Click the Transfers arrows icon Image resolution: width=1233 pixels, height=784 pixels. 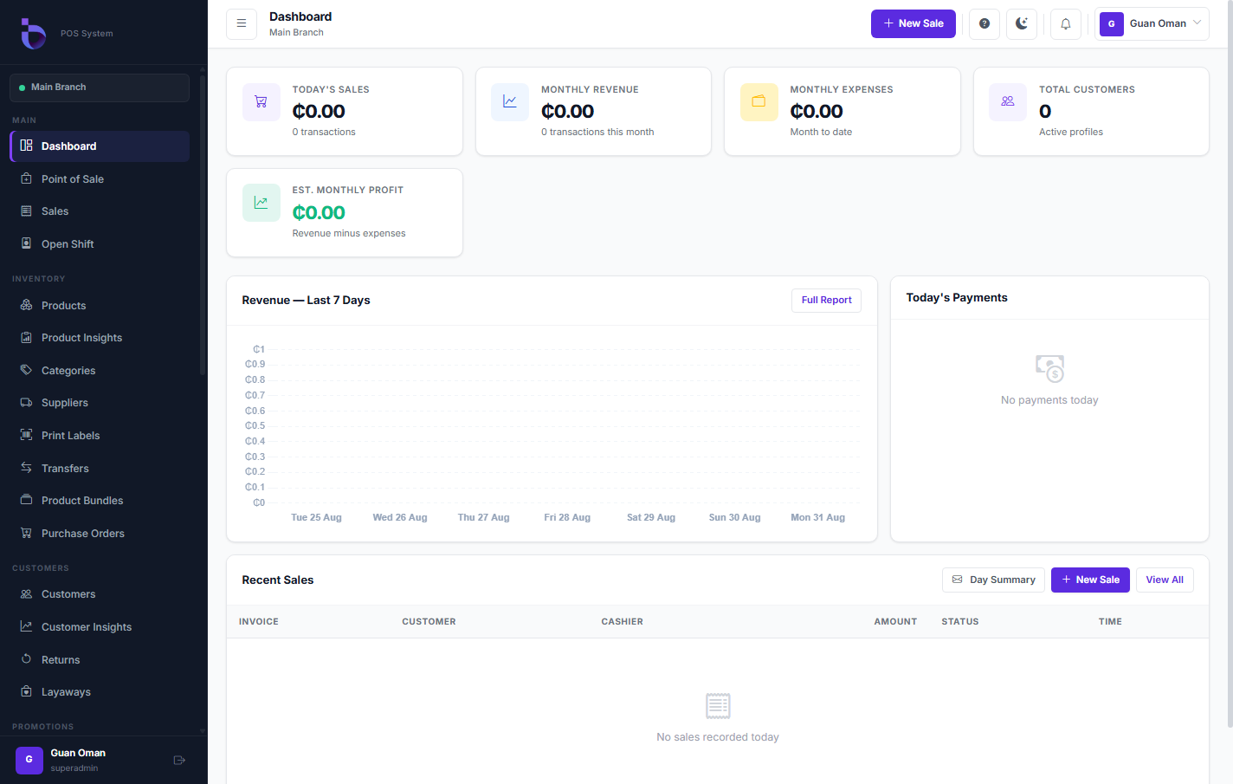(26, 468)
